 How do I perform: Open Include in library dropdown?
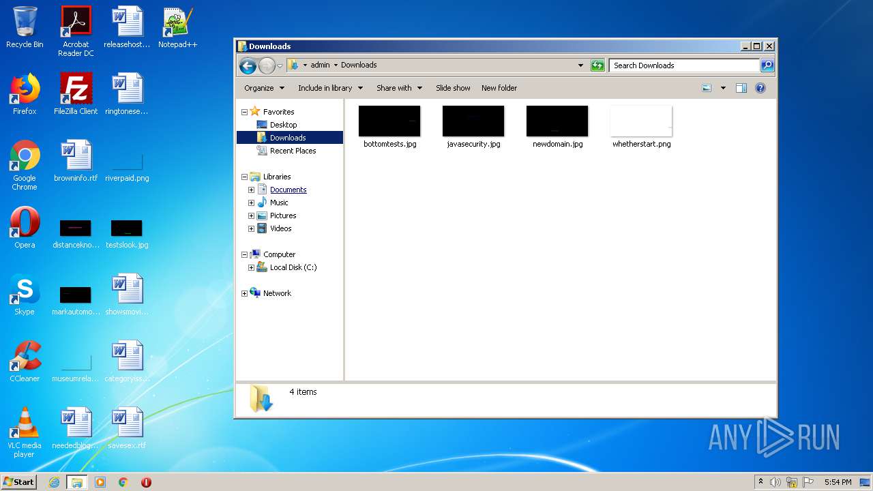[330, 88]
